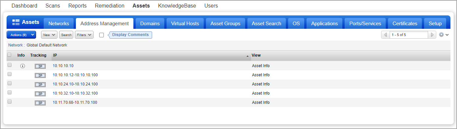Image resolution: width=457 pixels, height=129 pixels.
Task: Click the IP tracking icon for 10.10.10.10
Action: (40, 66)
